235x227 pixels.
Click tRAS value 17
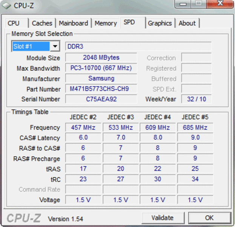point(83,169)
